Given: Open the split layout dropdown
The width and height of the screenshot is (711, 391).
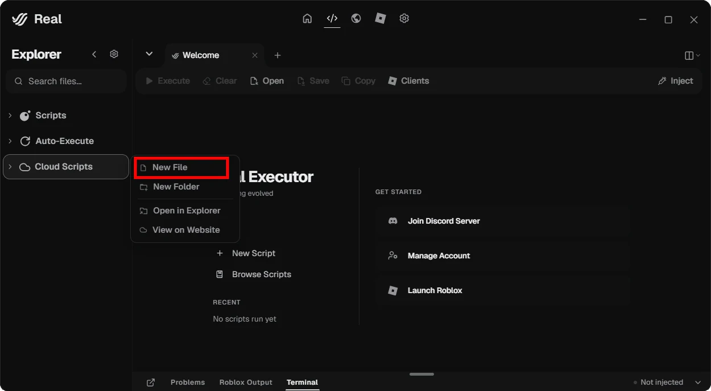Looking at the screenshot, I should pos(692,55).
